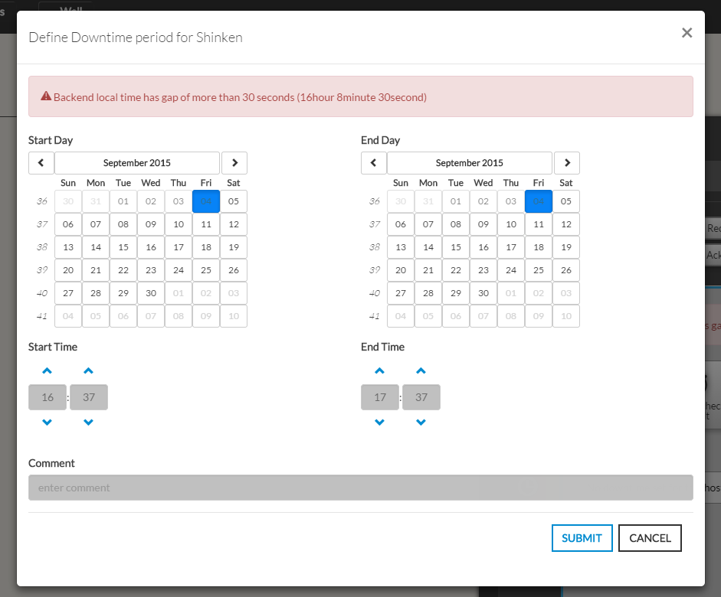Click the enter comment field
Viewport: 721px width, 597px height.
360,488
